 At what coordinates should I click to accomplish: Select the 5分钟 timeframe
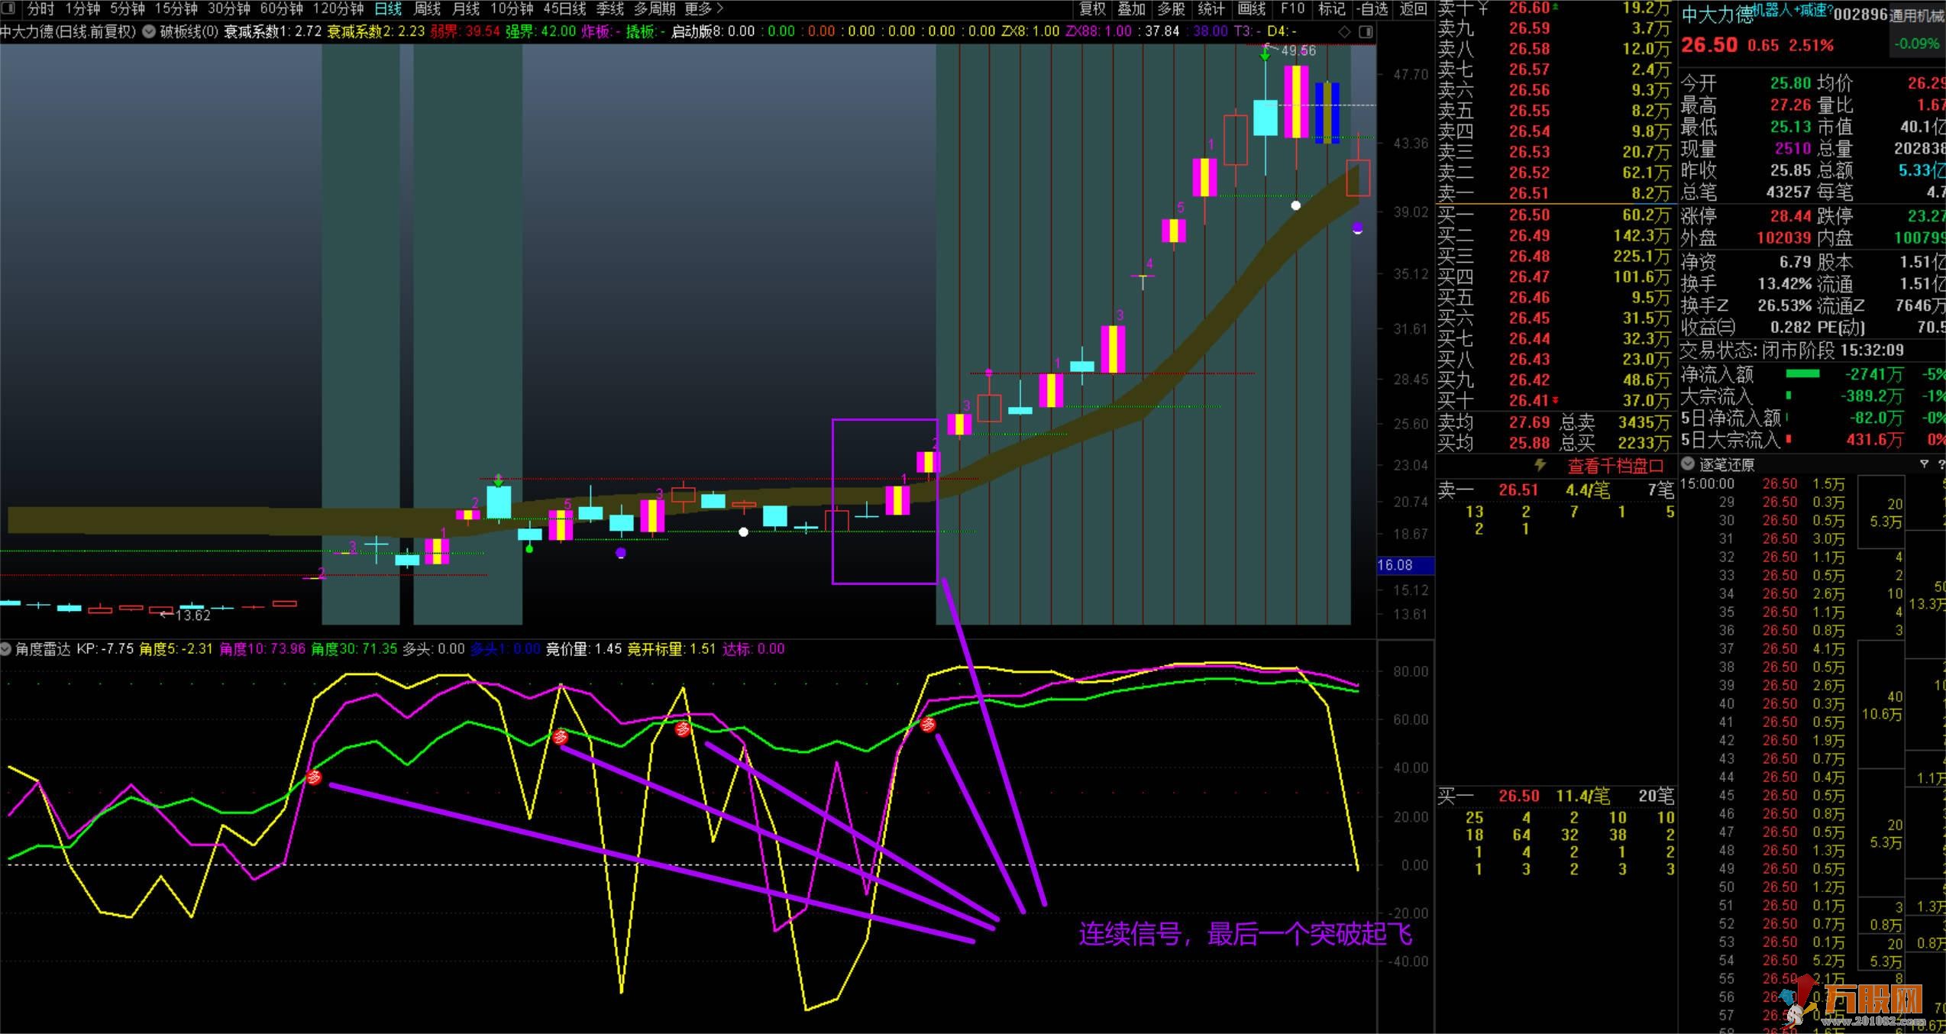[x=127, y=9]
